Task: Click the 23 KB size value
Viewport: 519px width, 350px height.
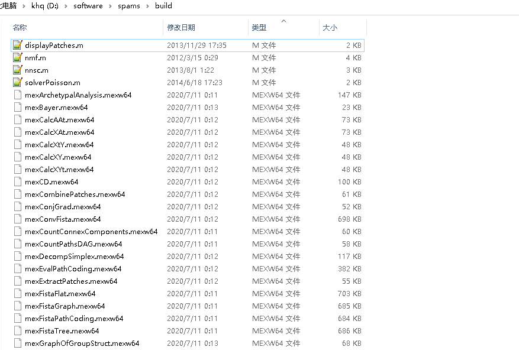Action: (x=352, y=107)
